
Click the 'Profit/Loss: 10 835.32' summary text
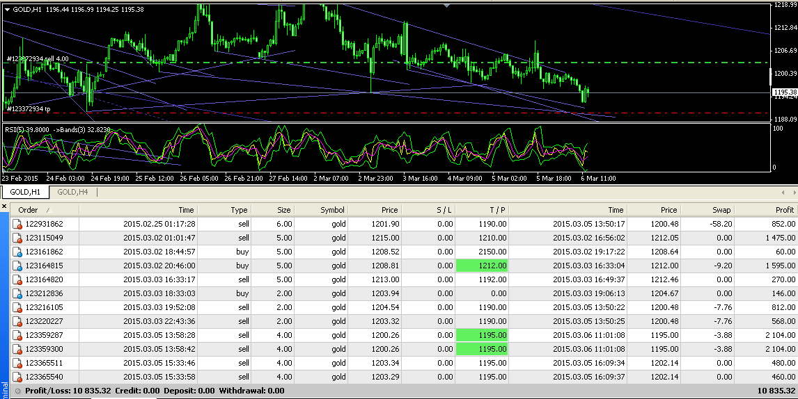[x=68, y=391]
